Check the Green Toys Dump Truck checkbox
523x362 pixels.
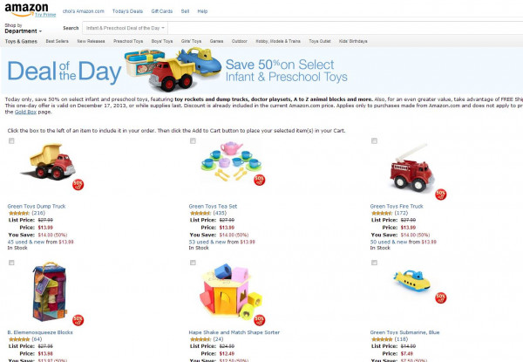(11, 140)
